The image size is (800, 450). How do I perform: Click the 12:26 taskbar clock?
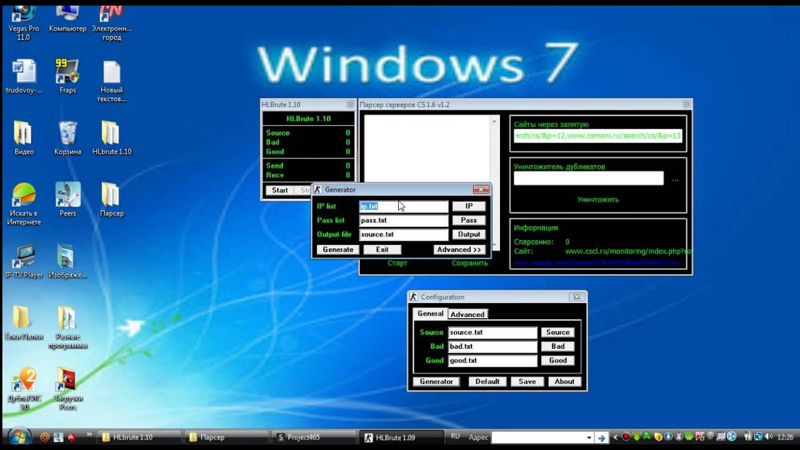784,437
